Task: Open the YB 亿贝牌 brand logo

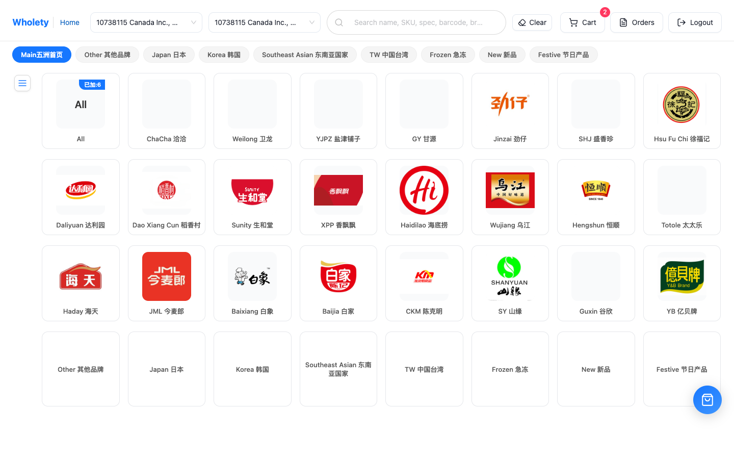Action: (x=681, y=276)
